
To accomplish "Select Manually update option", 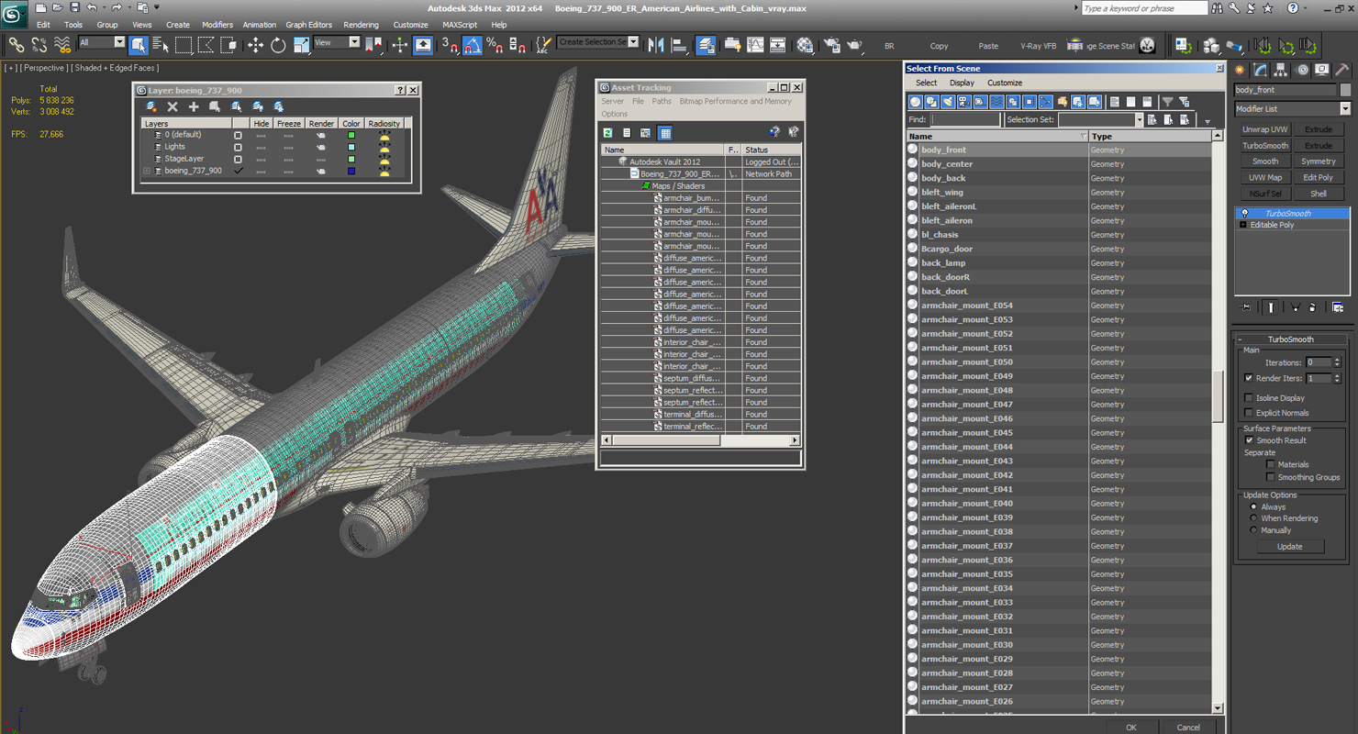I will pyautogui.click(x=1254, y=530).
